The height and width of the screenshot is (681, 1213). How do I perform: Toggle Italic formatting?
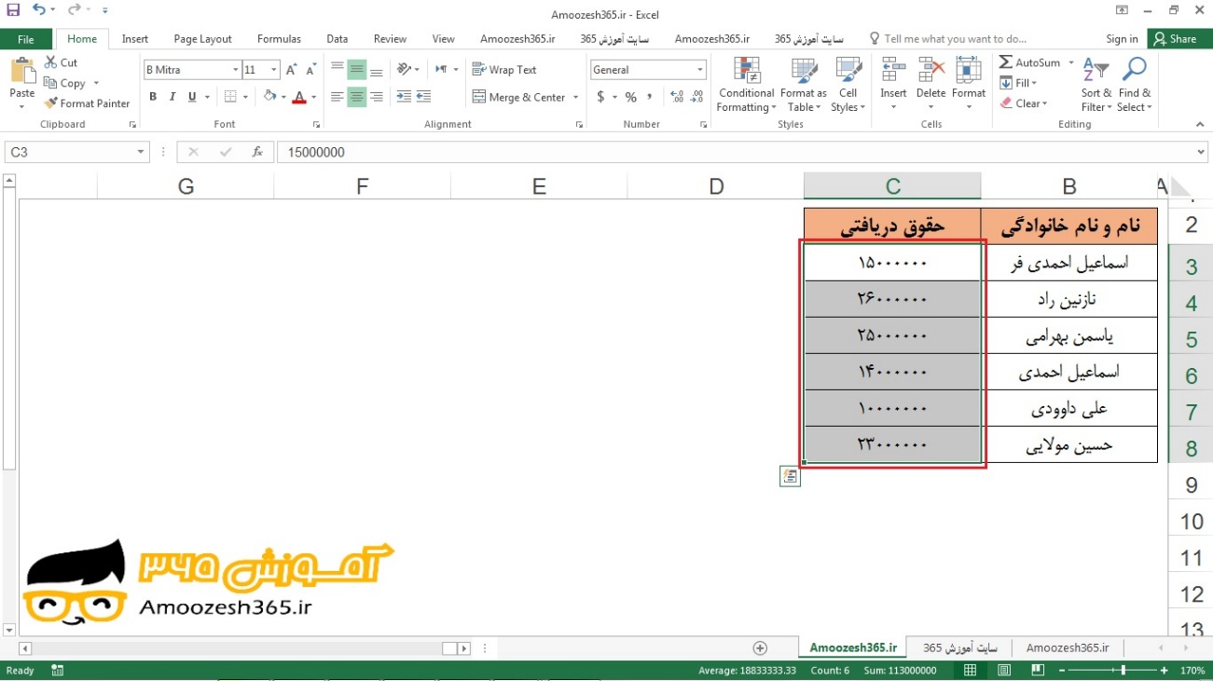click(x=172, y=97)
